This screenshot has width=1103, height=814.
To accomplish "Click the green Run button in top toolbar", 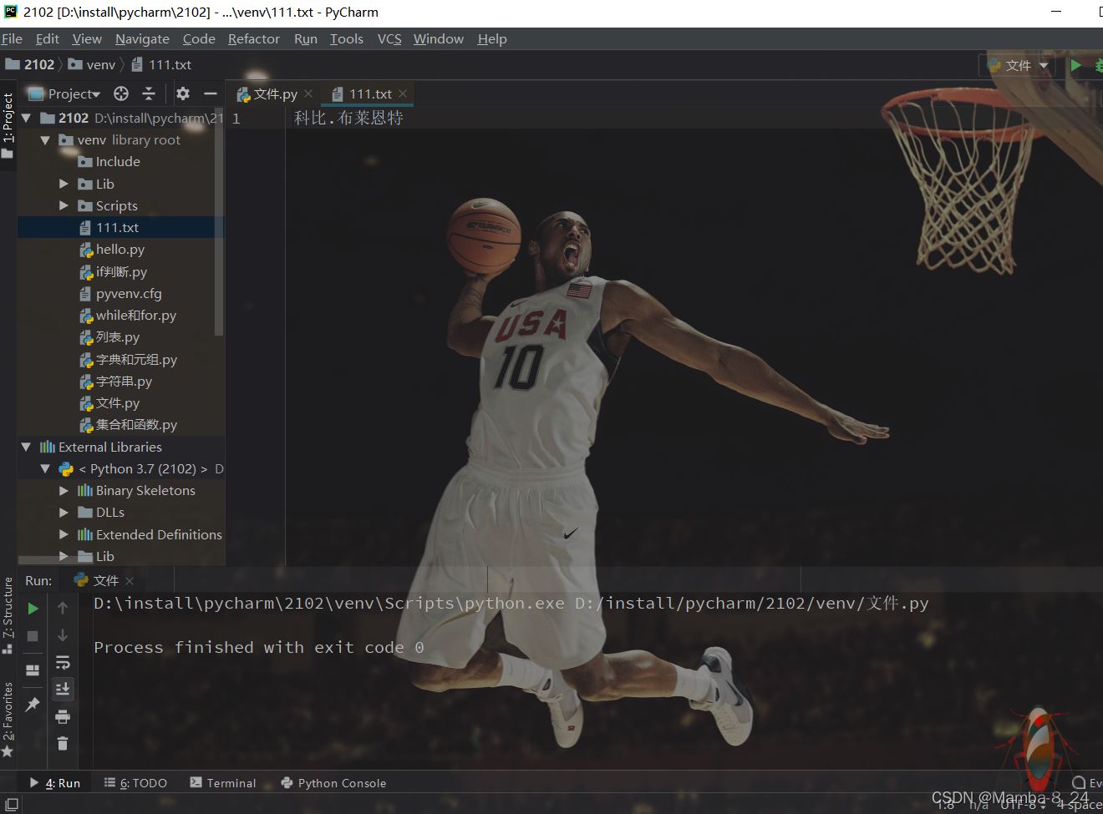I will (x=1076, y=65).
